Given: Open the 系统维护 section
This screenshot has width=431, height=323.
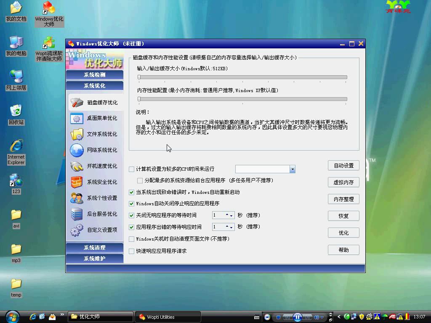Looking at the screenshot, I should 95,259.
